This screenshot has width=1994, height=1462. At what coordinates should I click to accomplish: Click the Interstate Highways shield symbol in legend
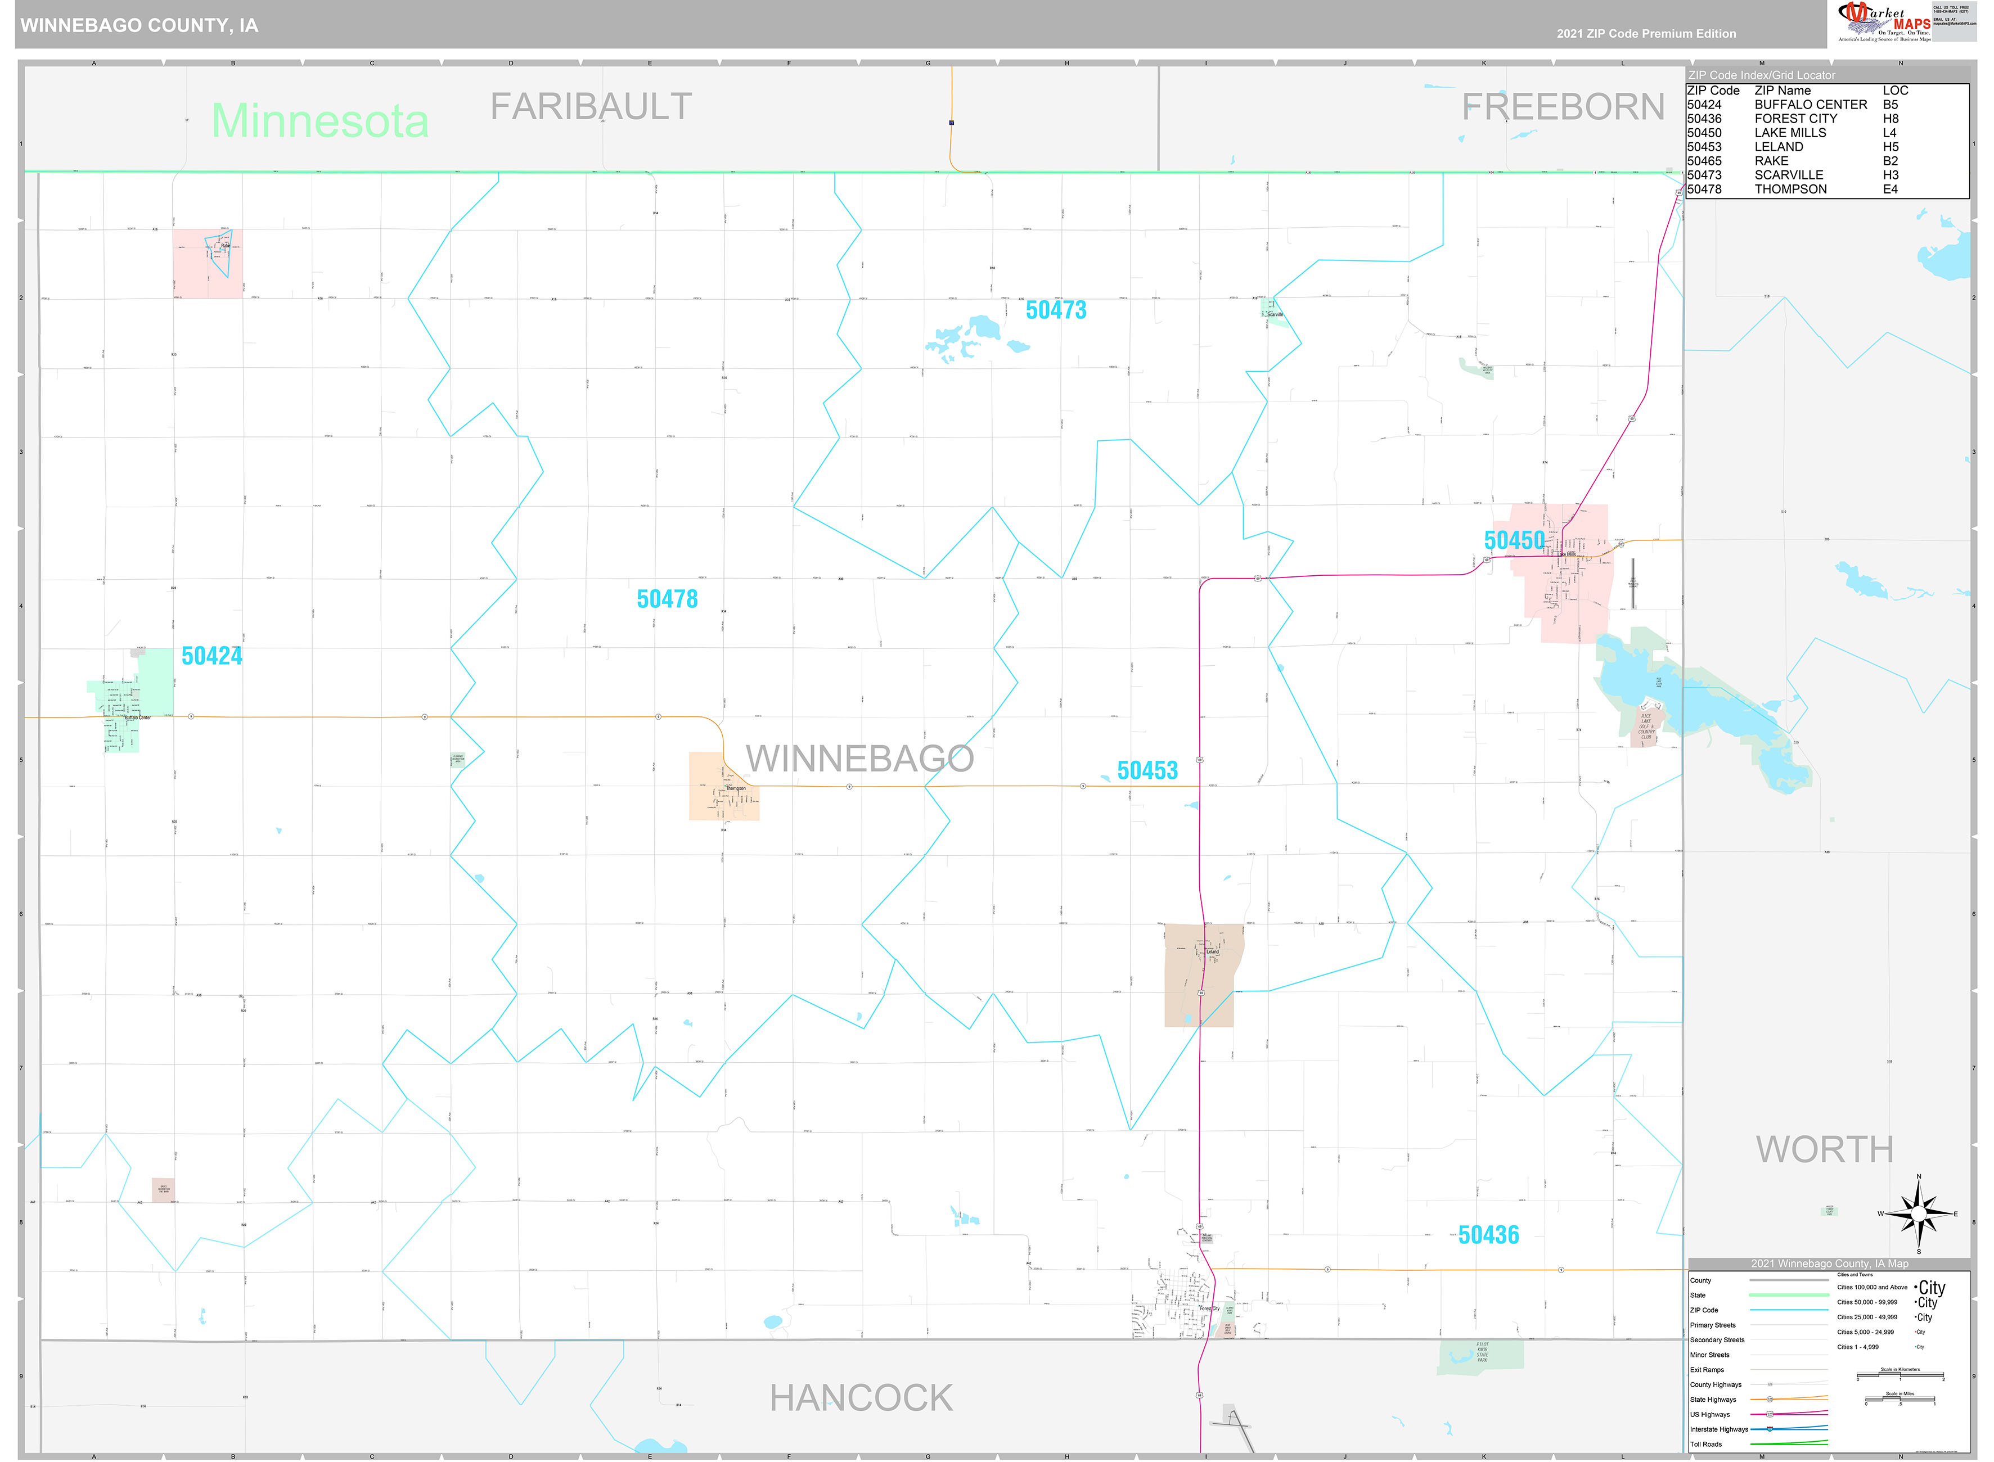pos(1769,1429)
